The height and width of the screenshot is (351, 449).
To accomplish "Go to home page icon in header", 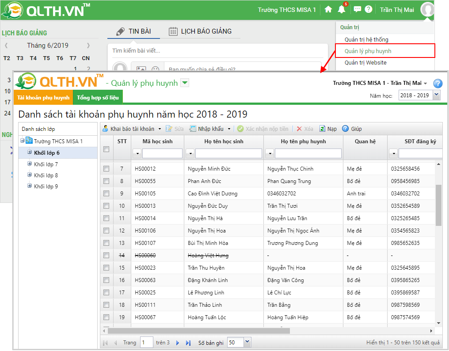I will [x=328, y=9].
